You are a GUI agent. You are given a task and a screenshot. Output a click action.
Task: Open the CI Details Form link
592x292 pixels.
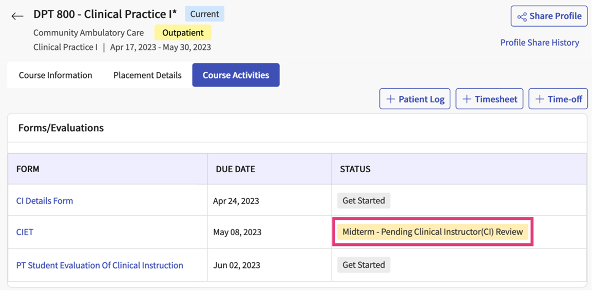point(45,201)
